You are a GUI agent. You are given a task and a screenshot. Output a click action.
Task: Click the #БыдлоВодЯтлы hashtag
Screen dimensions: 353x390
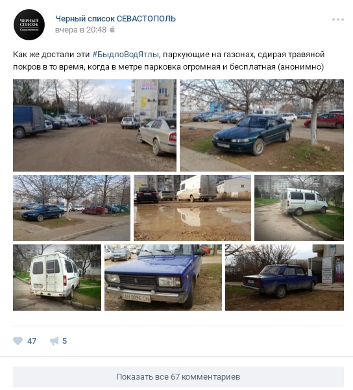click(x=125, y=55)
